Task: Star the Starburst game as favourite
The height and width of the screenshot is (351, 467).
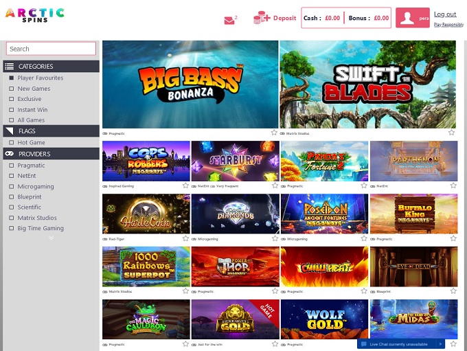Action: [275, 185]
